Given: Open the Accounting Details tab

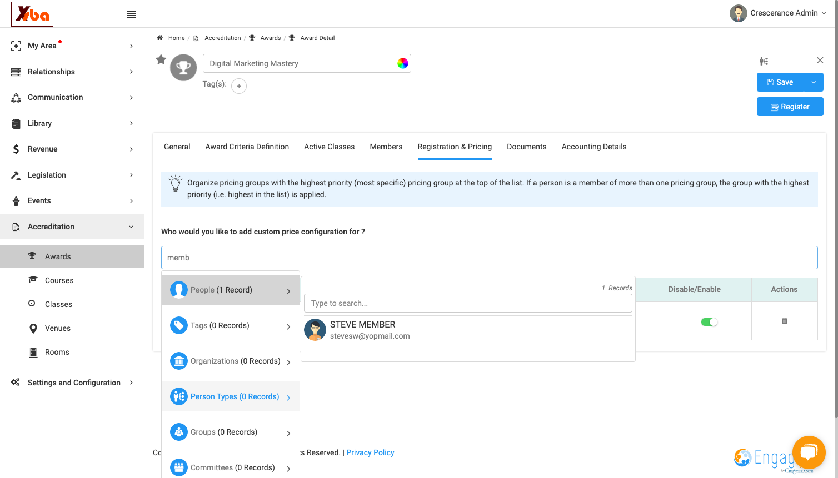Looking at the screenshot, I should click(x=594, y=147).
